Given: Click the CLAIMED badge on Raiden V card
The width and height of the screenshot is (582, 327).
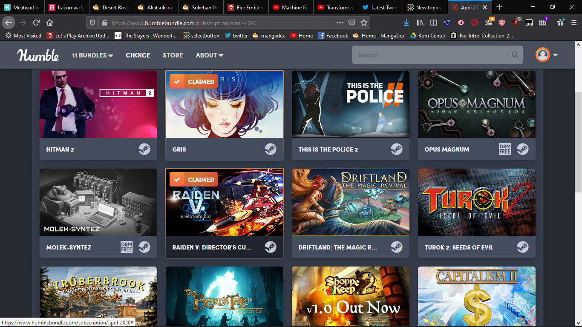Looking at the screenshot, I should coord(193,180).
